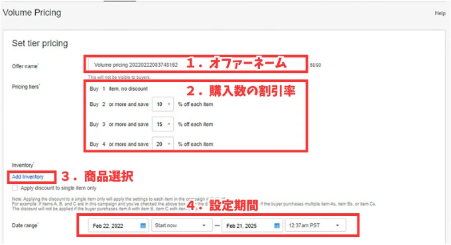
Task: Expand the Start now time dropdown
Action: [x=182, y=226]
